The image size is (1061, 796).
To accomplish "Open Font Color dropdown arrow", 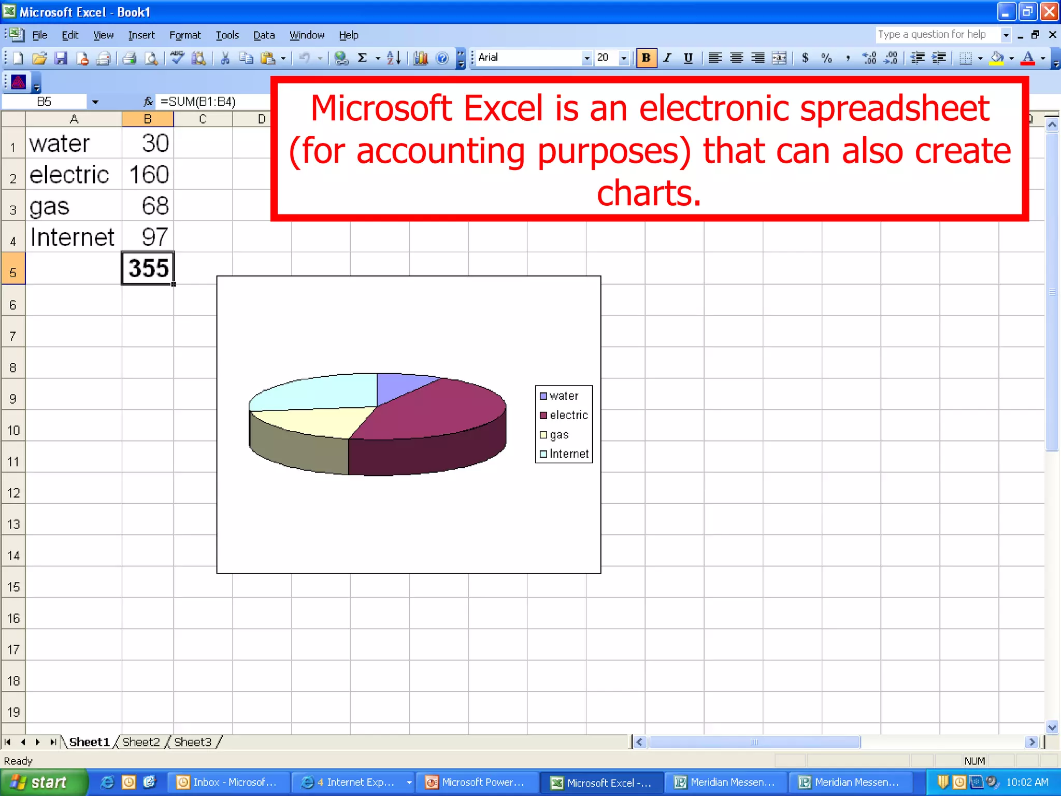I will coord(1043,58).
